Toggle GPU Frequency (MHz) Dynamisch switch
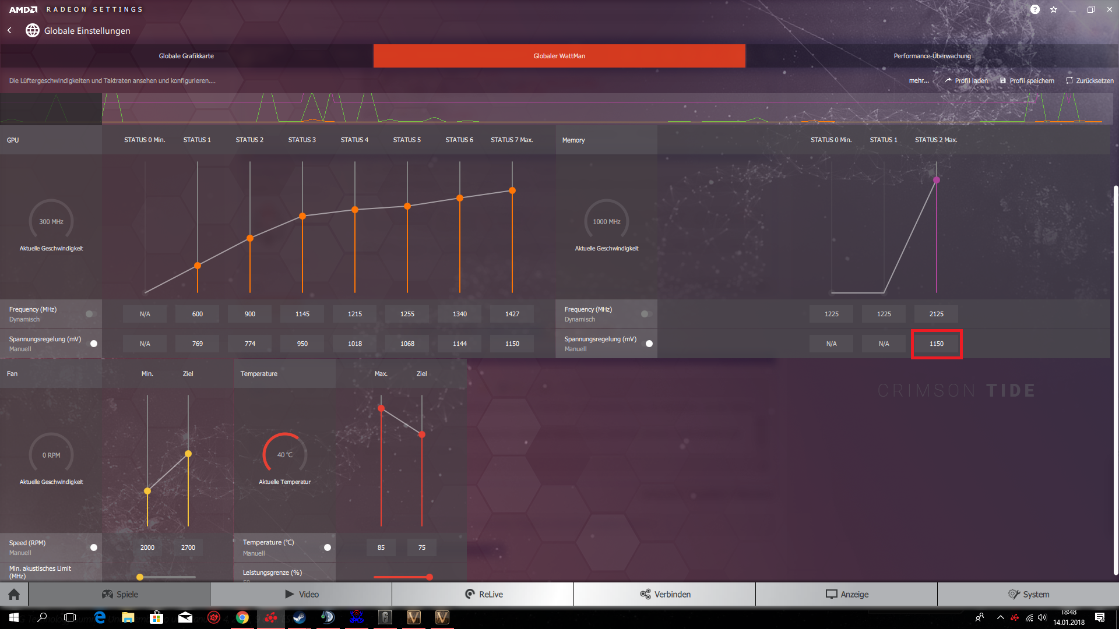1119x629 pixels. [89, 314]
